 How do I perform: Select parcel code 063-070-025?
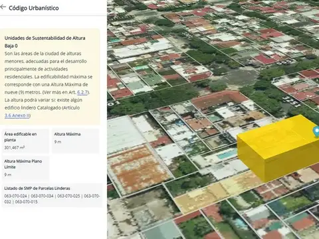(68, 196)
